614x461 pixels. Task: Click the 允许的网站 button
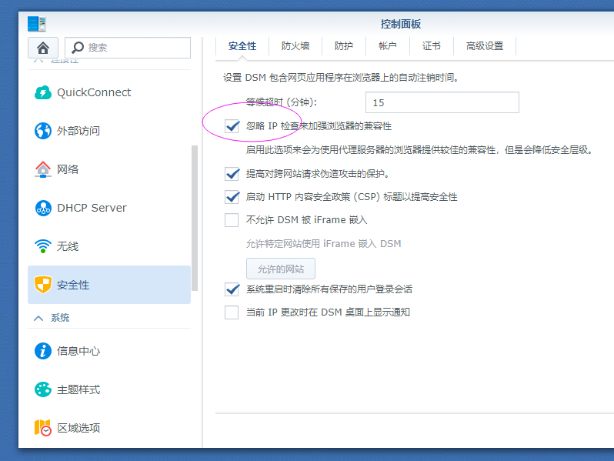281,269
